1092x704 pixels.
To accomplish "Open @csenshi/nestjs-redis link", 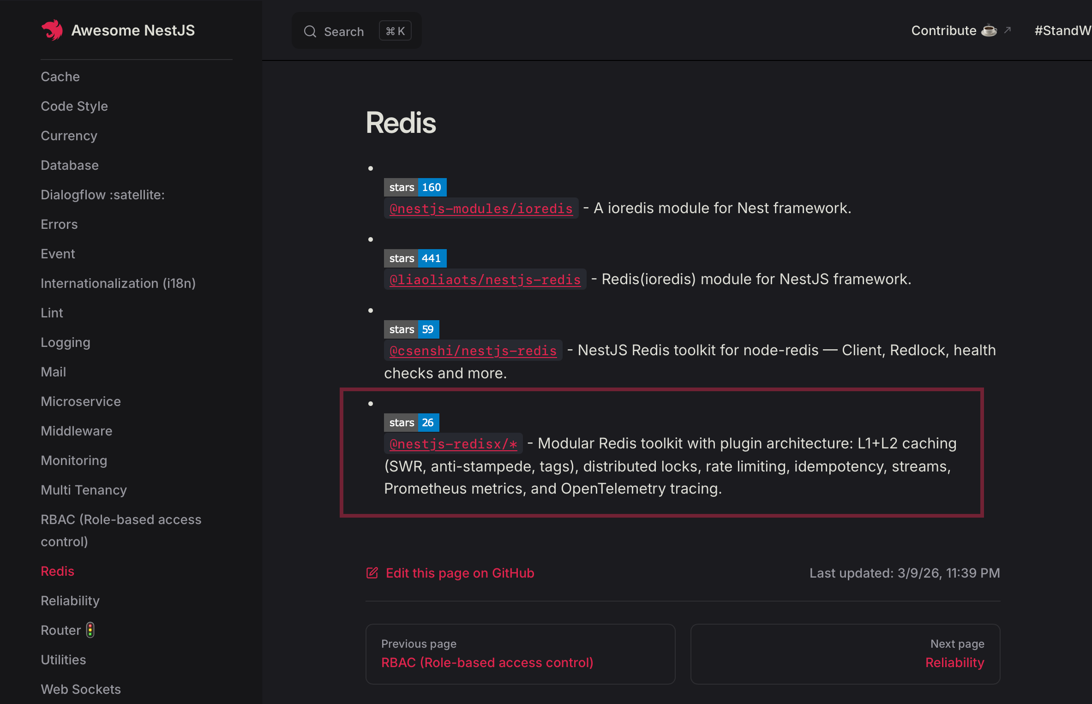I will (x=473, y=351).
